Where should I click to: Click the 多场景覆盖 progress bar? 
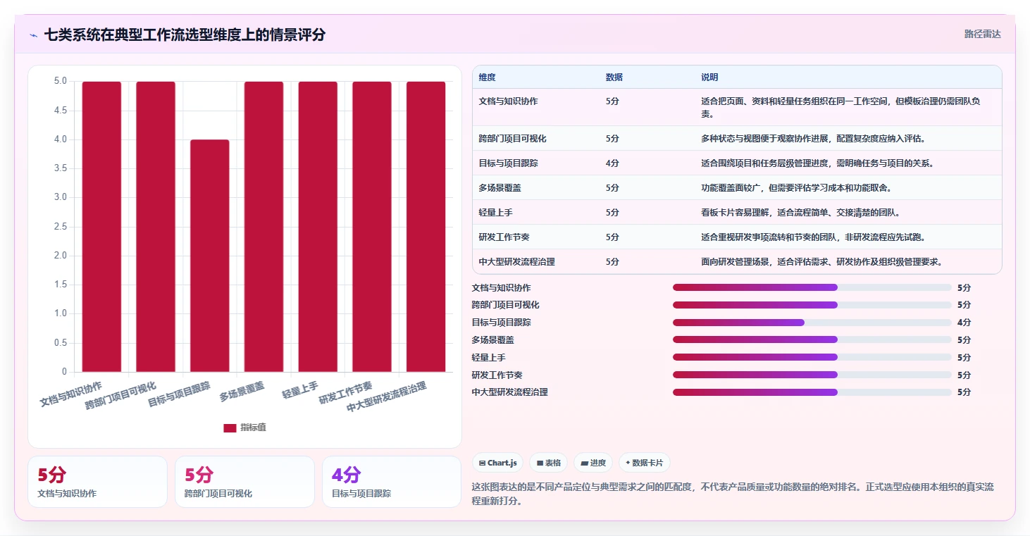coord(812,340)
